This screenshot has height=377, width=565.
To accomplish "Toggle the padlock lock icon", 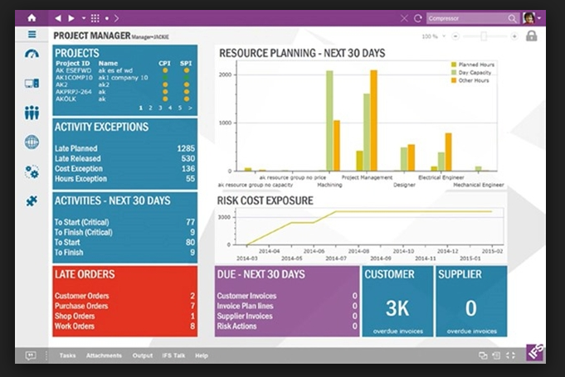I will click(x=531, y=36).
